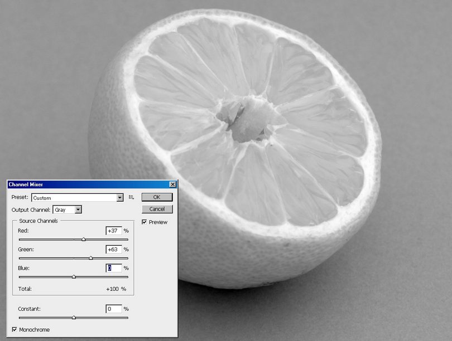
Task: Toggle the Preview checkbox
Action: [x=145, y=222]
